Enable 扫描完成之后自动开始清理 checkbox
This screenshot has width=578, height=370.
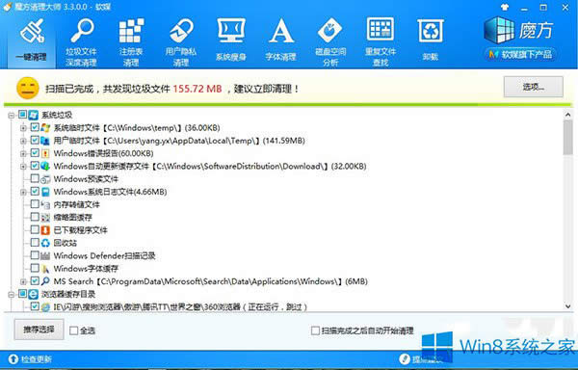(x=315, y=330)
